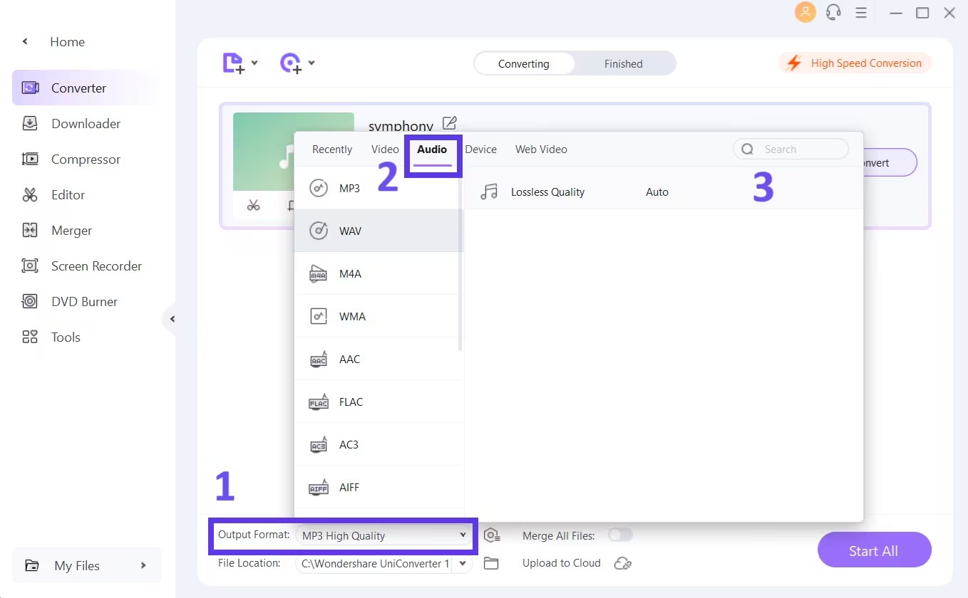
Task: Click the output settings gear icon
Action: pyautogui.click(x=491, y=535)
